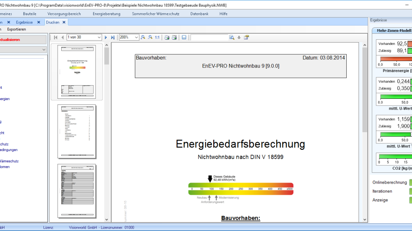This screenshot has height=231, width=412.
Task: Click the Zulässig value 1,900
Action: [x=403, y=126]
